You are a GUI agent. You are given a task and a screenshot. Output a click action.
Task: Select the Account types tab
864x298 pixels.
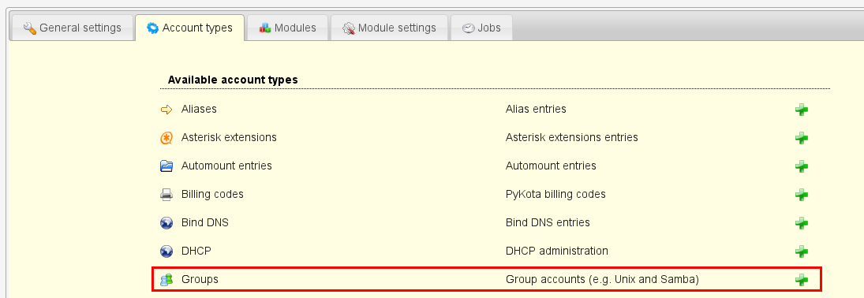pyautogui.click(x=189, y=28)
